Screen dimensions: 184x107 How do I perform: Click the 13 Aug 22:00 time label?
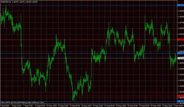click(63, 106)
